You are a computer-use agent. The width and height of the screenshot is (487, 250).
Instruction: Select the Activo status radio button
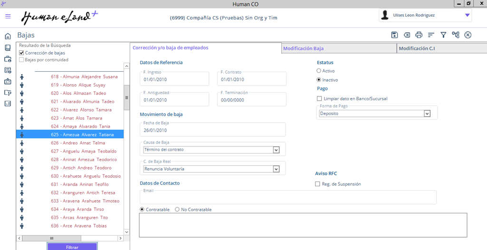click(x=319, y=71)
